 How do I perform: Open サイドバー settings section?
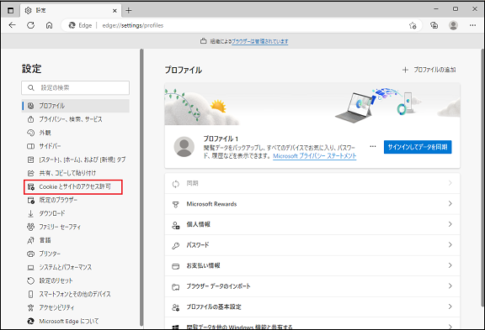click(76, 146)
